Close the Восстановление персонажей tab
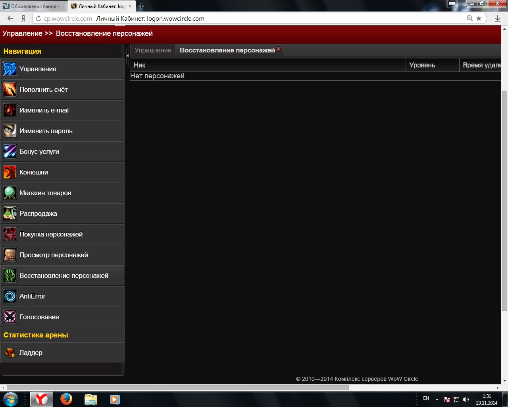The height and width of the screenshot is (407, 508). pos(279,49)
